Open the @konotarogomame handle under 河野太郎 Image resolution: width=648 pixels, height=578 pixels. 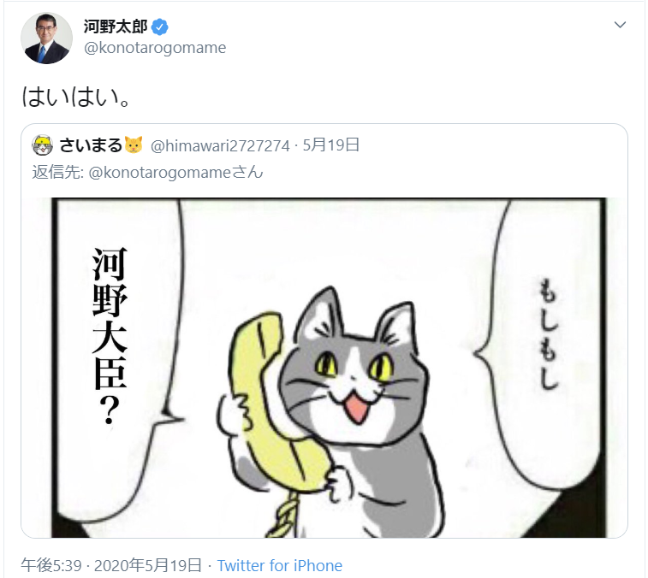(155, 48)
